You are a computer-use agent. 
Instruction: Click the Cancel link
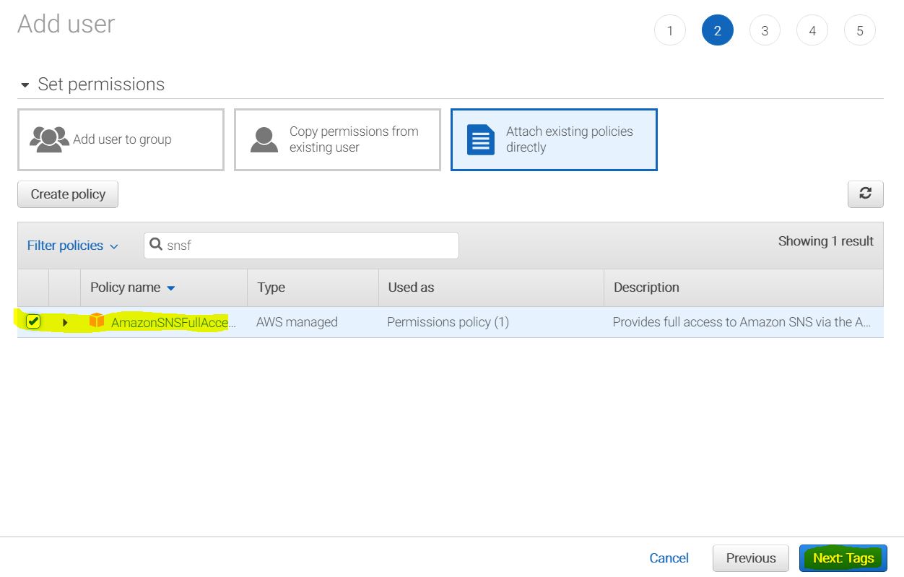(x=669, y=558)
